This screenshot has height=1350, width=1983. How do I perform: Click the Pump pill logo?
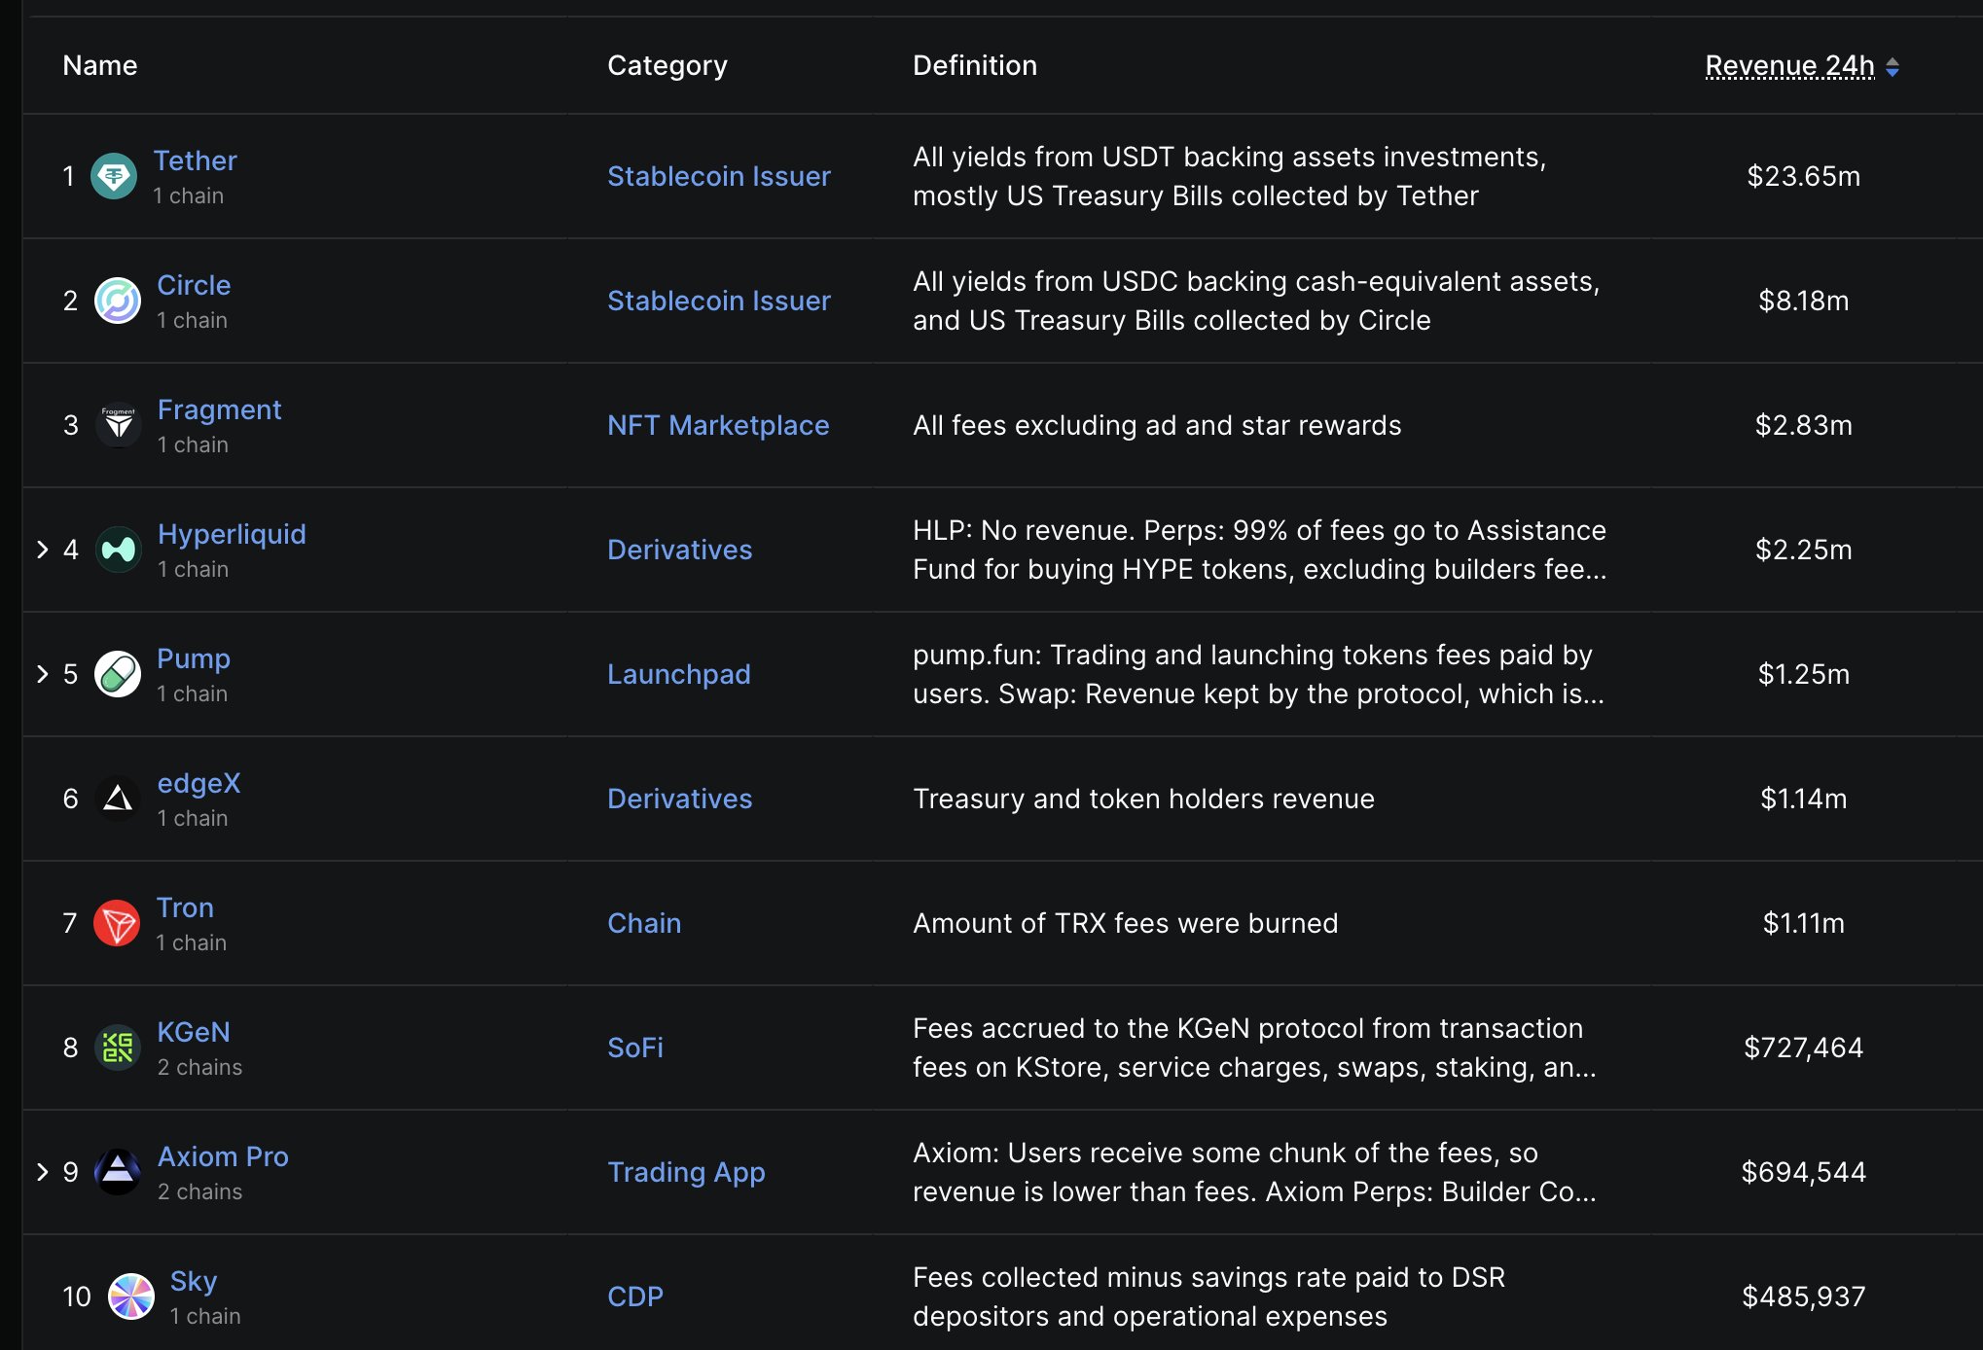[x=118, y=674]
